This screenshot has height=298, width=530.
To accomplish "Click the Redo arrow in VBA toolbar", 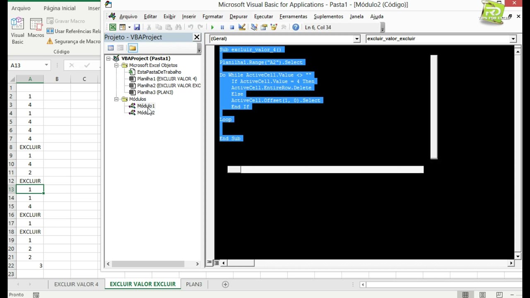I will tap(200, 27).
